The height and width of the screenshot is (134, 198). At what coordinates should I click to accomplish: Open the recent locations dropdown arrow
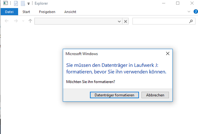[23, 21]
